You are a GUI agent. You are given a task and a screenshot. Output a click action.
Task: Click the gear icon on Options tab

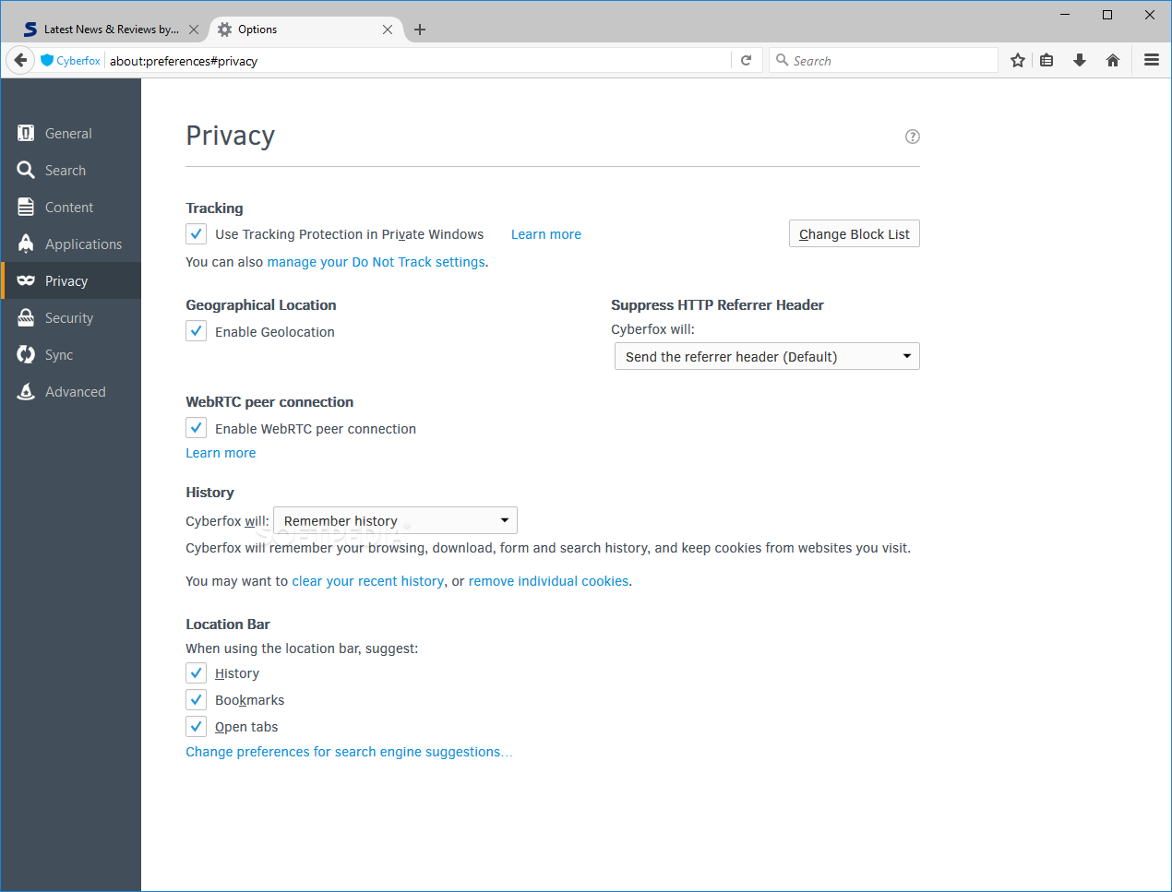click(224, 30)
